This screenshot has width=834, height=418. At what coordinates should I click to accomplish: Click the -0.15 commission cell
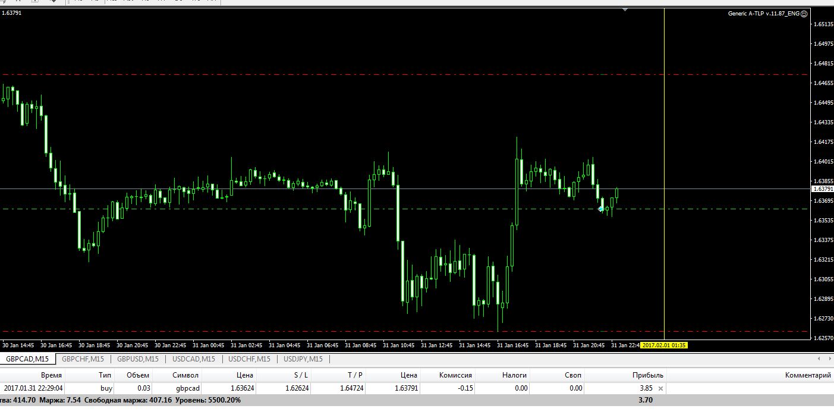click(465, 388)
